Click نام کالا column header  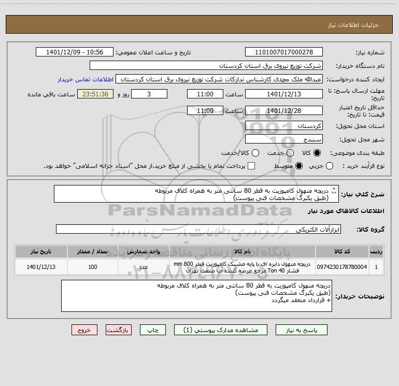pos(243,251)
